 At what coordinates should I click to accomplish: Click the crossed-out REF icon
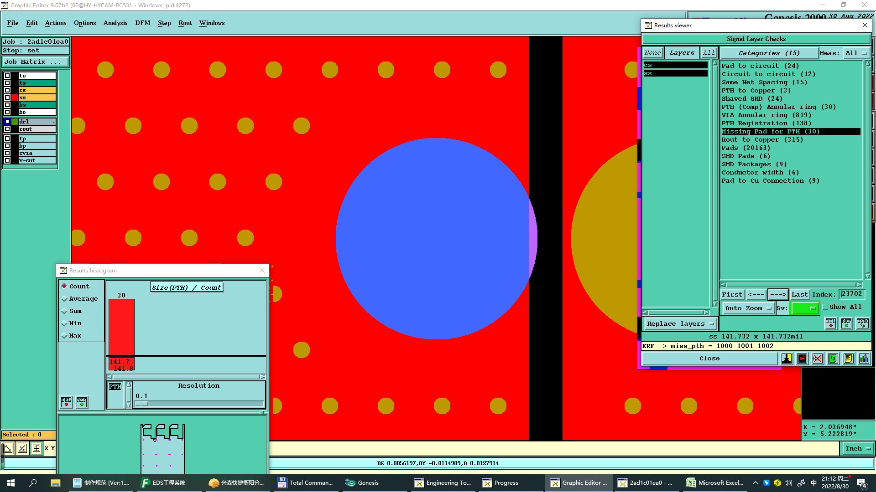pos(817,359)
